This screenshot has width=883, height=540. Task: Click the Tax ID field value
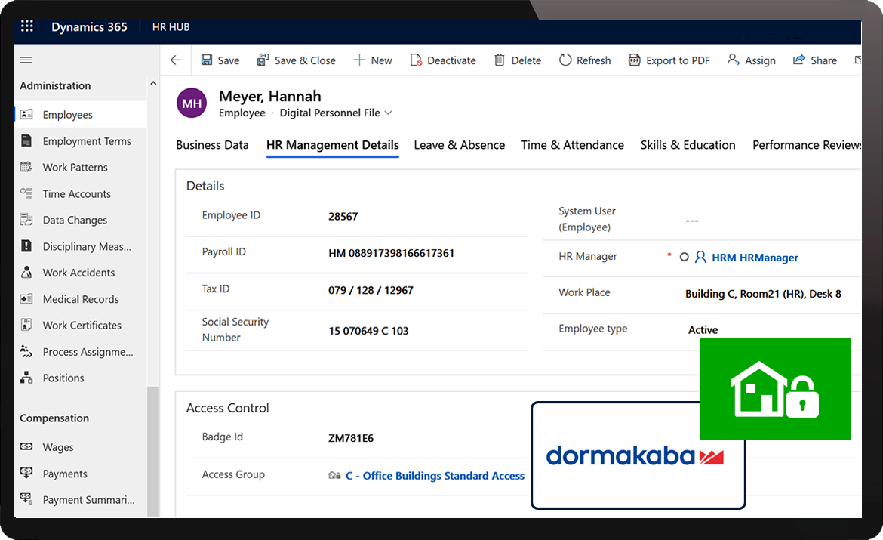click(x=371, y=290)
